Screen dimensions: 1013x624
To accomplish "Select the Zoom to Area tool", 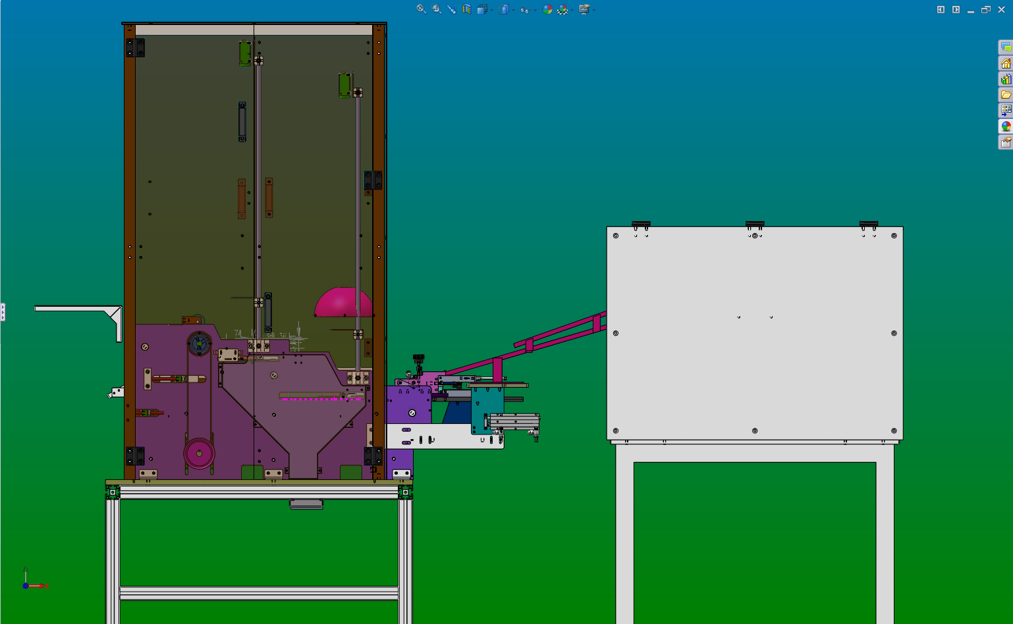I will [437, 9].
